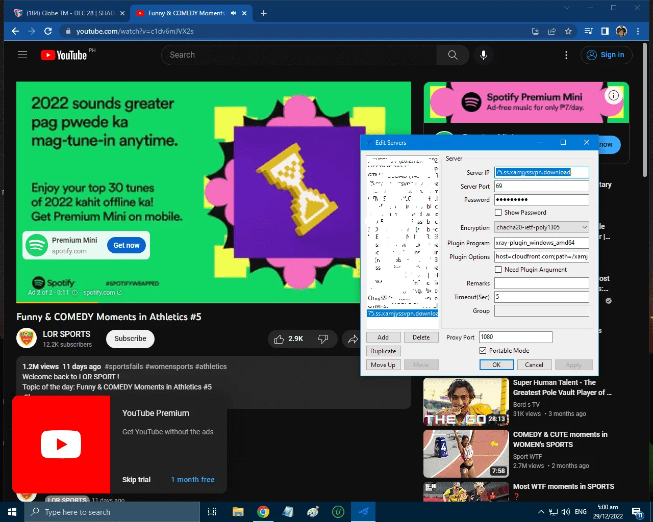View site information lock icon
653x522 pixels.
(x=68, y=31)
